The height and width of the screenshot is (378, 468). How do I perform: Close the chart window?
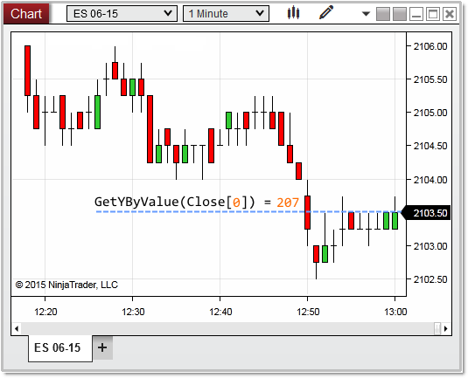pos(450,14)
